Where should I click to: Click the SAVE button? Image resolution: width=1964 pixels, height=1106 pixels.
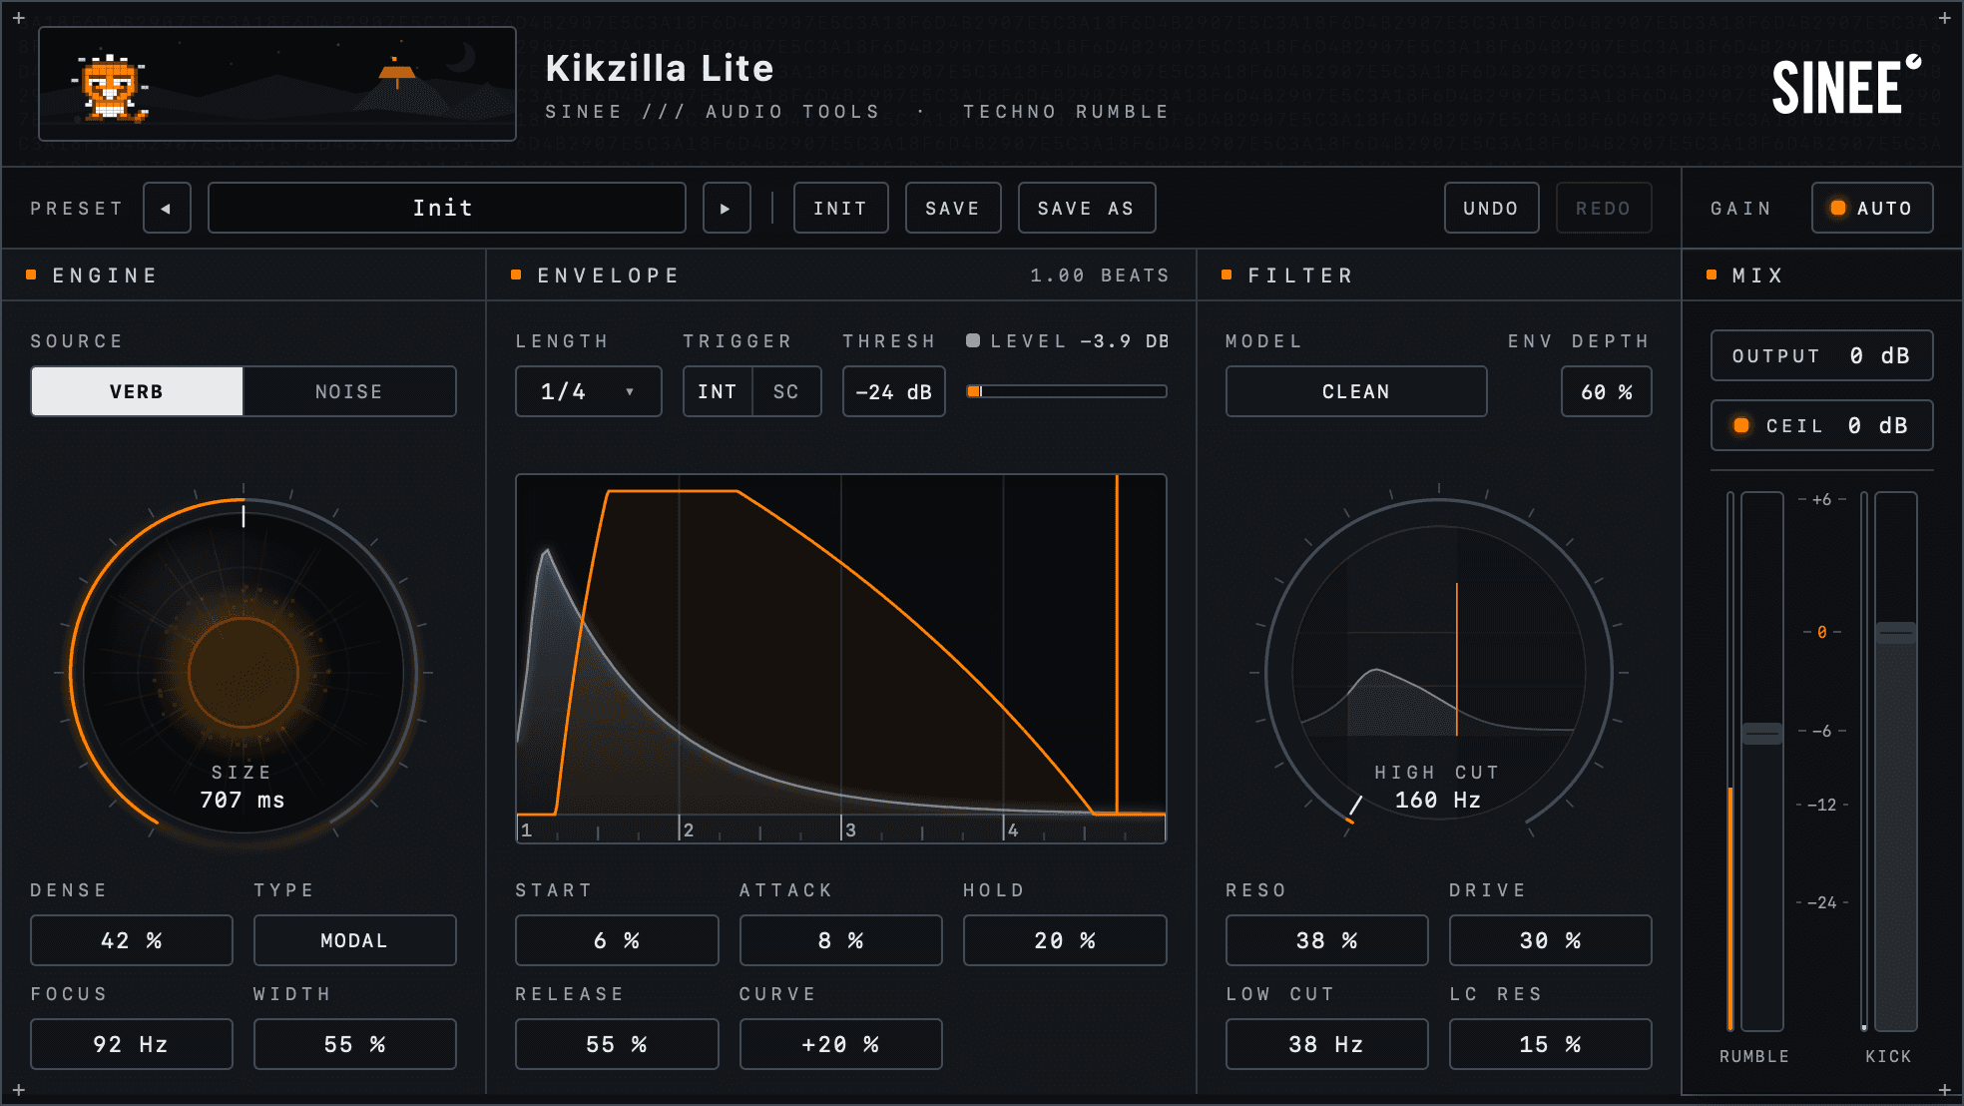tap(953, 209)
